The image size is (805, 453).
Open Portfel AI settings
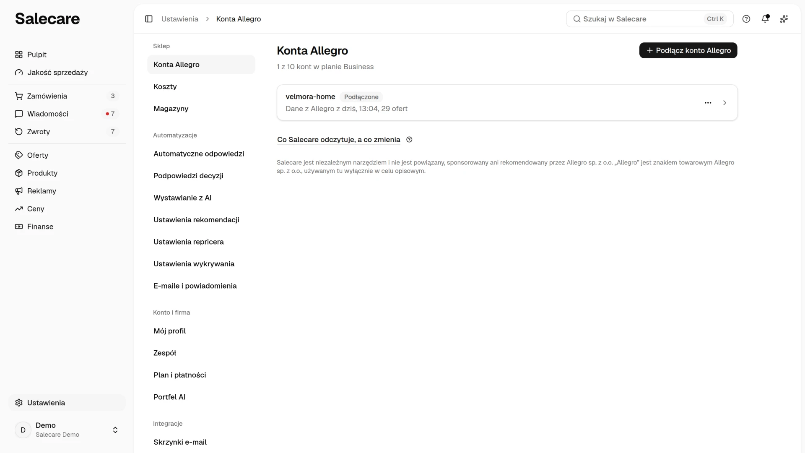[x=201, y=397]
